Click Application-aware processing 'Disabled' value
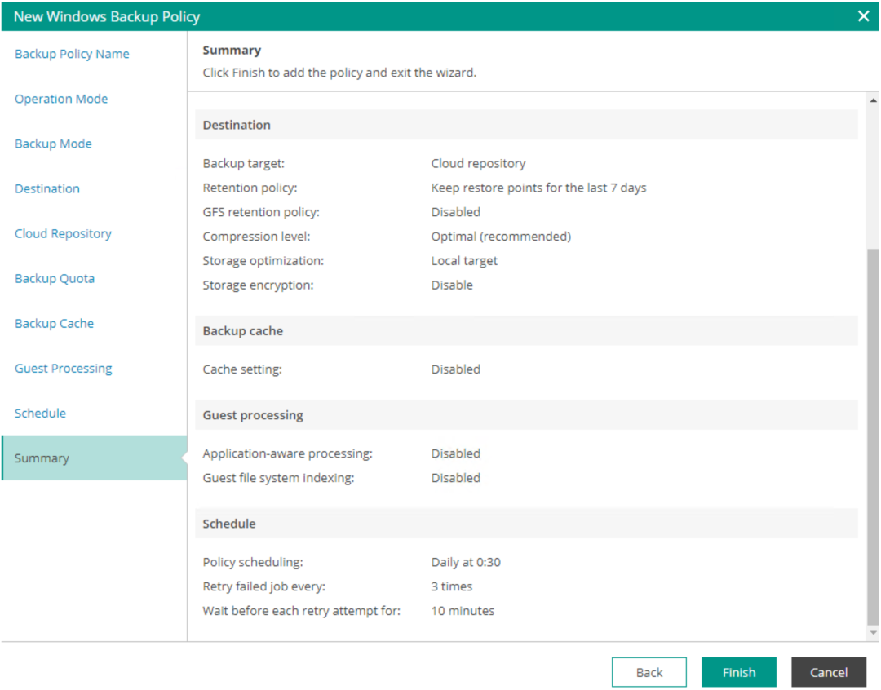This screenshot has height=690, width=881. [456, 453]
